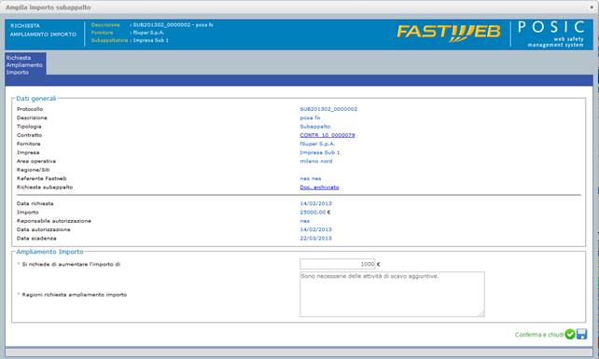The image size is (599, 359).
Task: Click the POSIC web safety logo
Action: pos(551,34)
